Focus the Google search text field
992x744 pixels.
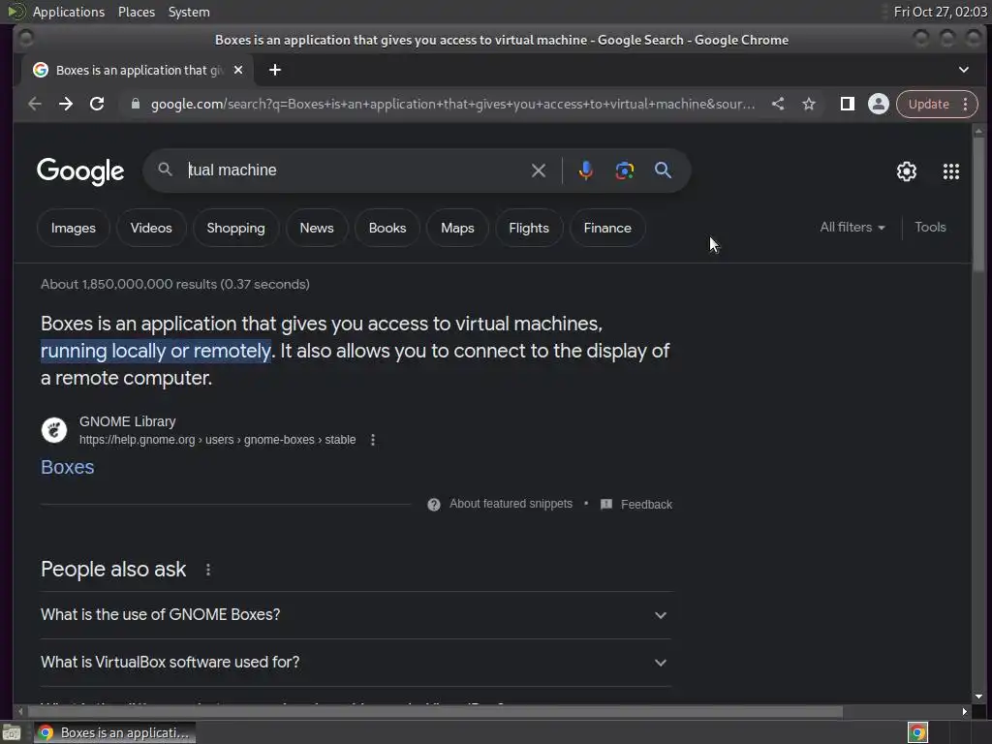tap(355, 170)
